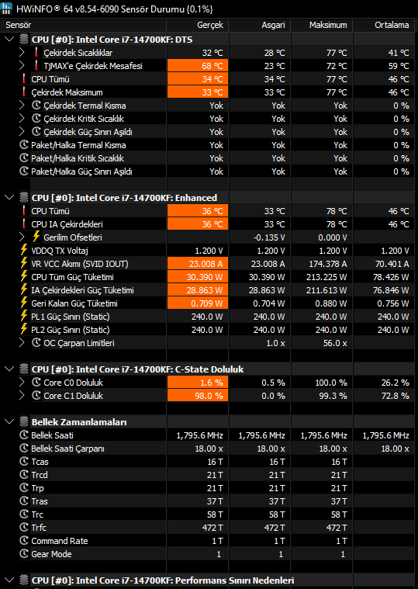418x589 pixels.
Task: Expand the Gerilim Ofsetleri row
Action: (22, 237)
